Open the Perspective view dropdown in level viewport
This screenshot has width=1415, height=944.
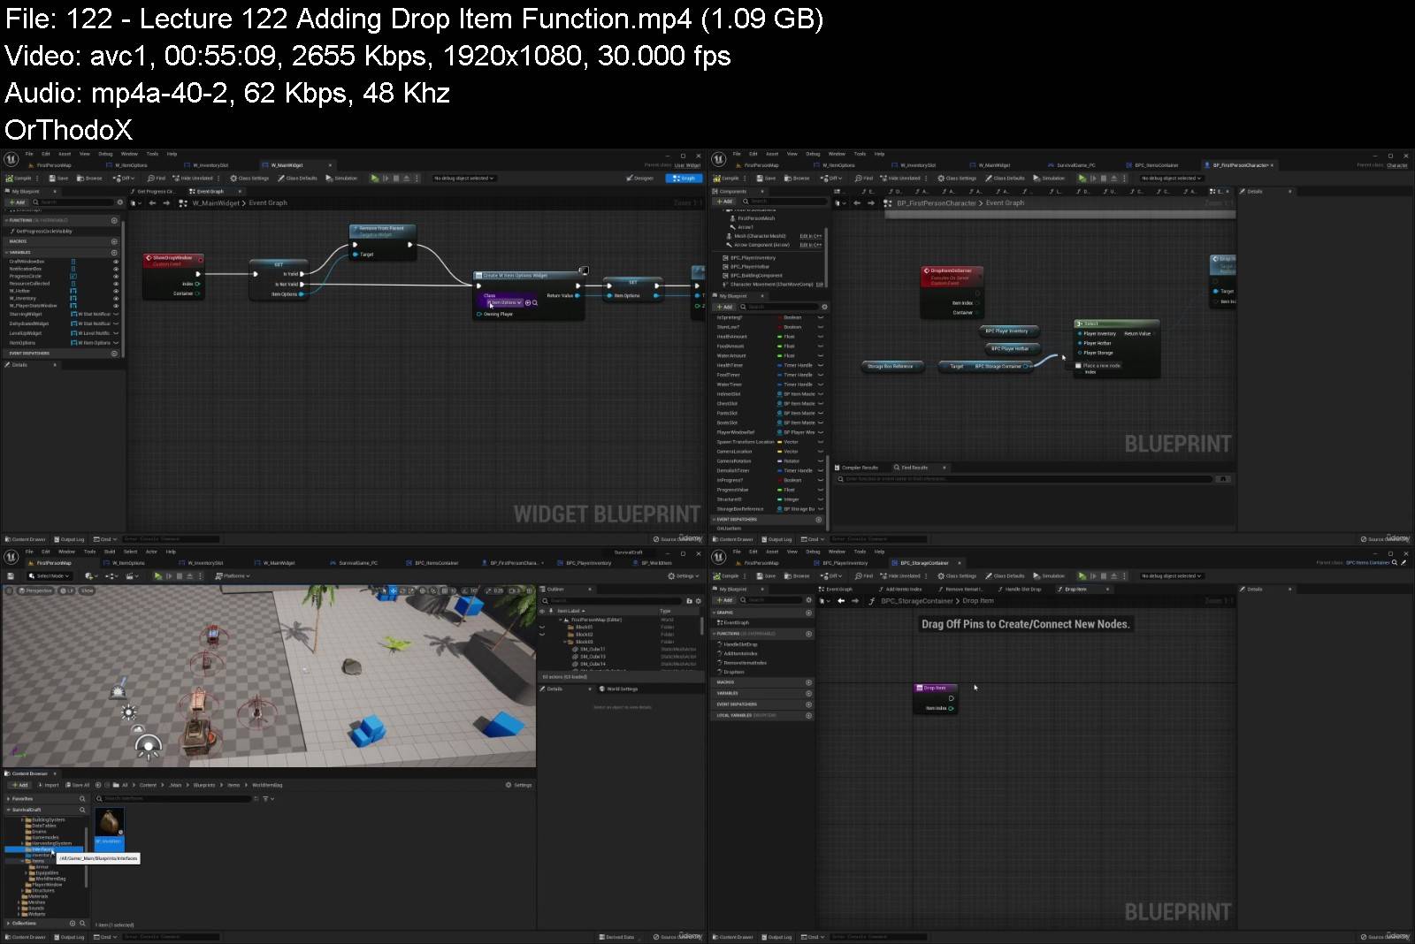[37, 590]
